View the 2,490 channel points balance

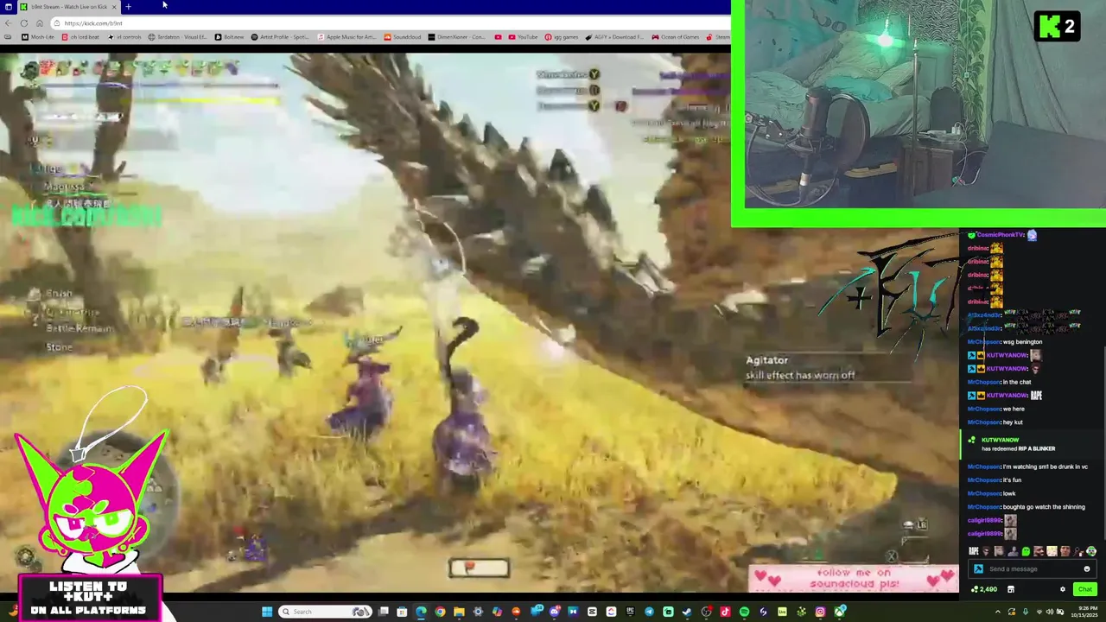point(984,589)
